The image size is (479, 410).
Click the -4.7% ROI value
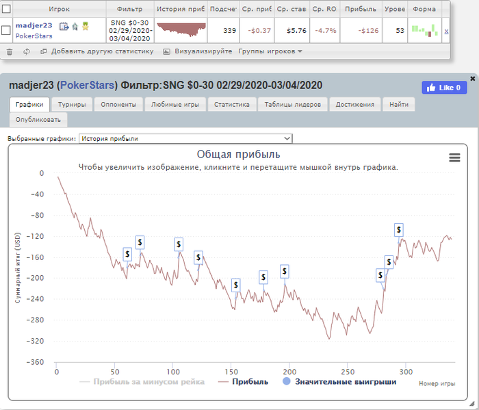click(326, 31)
